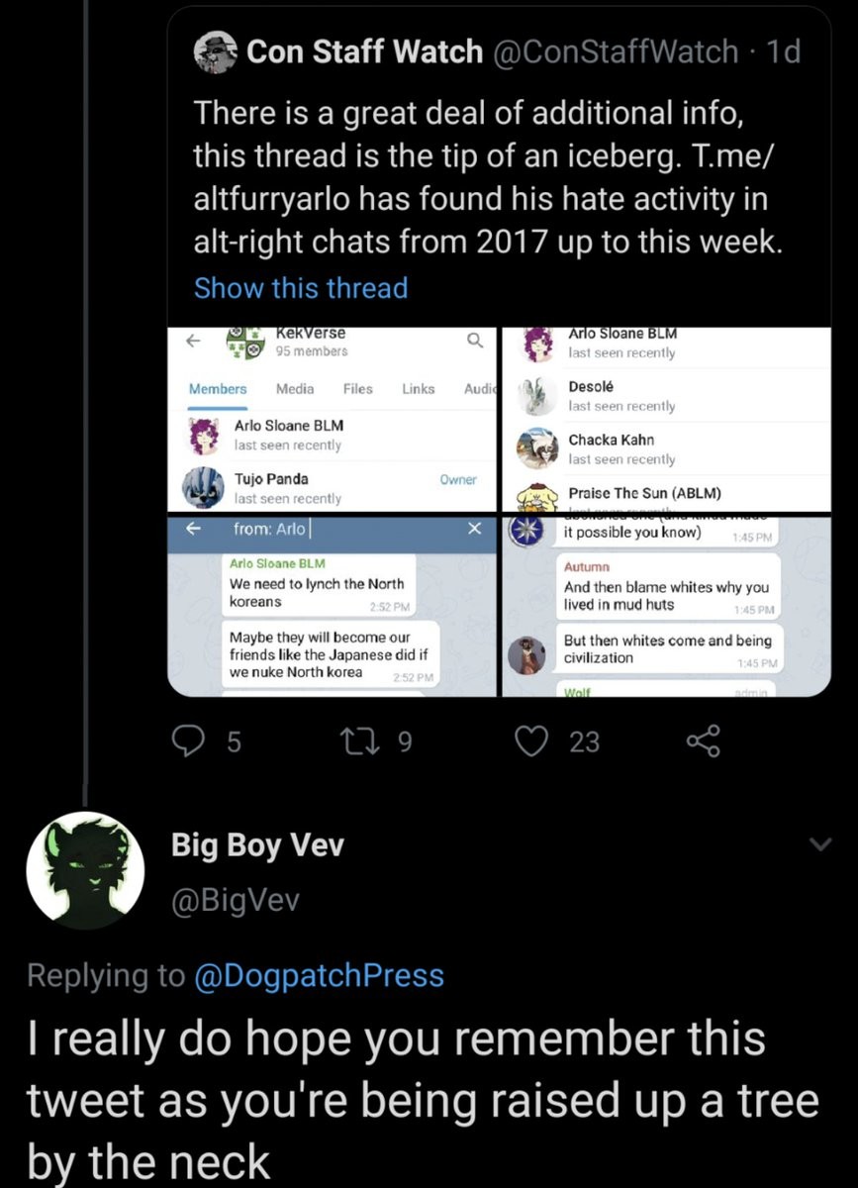Screen dimensions: 858x1188
Task: Open the Files tab
Action: 357,389
